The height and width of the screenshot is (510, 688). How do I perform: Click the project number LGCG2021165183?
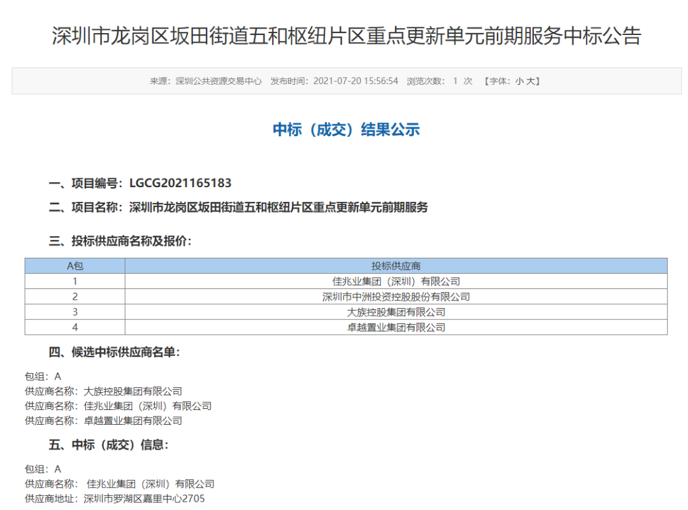coord(180,183)
